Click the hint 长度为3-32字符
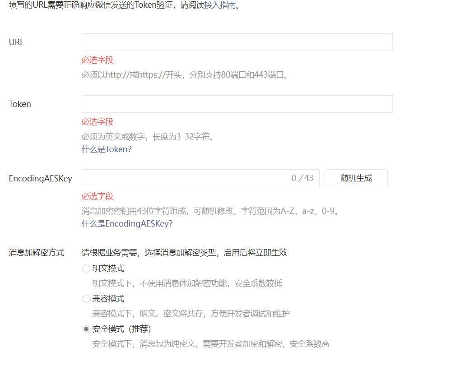 click(183, 137)
